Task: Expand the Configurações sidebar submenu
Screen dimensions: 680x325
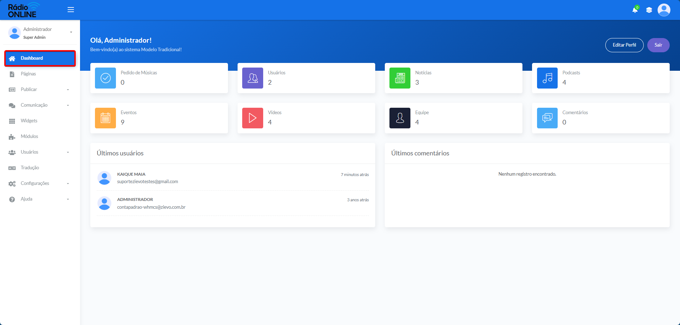Action: click(40, 183)
